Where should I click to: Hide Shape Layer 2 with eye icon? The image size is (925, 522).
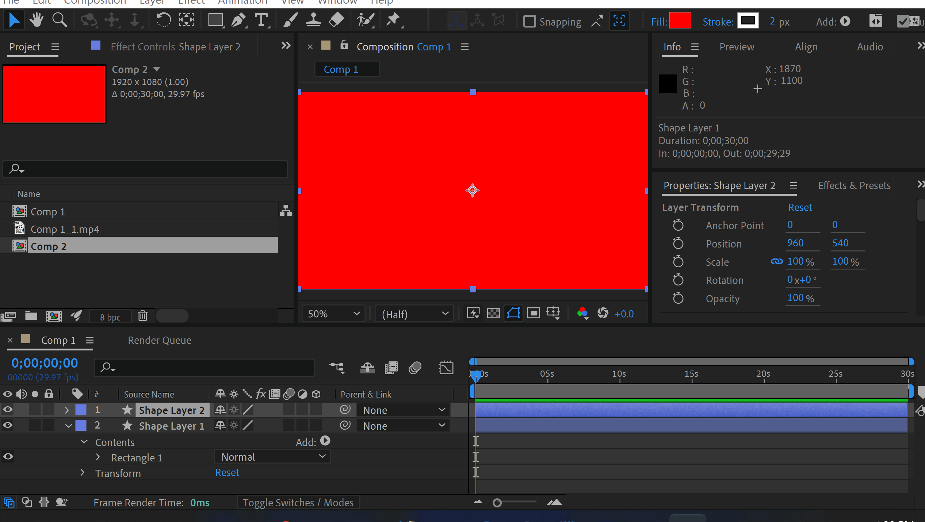(x=8, y=410)
